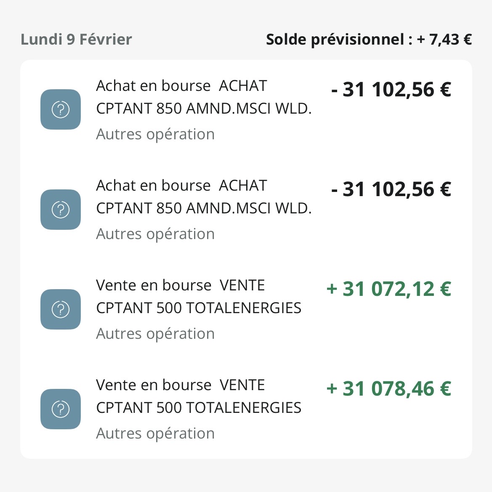Open the second 'Achat en bourse ACHAT' transaction title
Image resolution: width=492 pixels, height=492 pixels.
pos(181,186)
